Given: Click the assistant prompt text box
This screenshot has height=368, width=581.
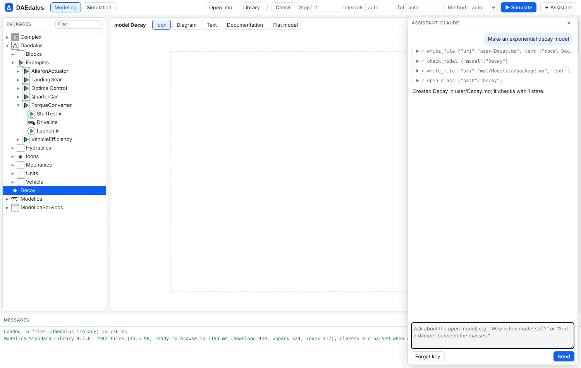Looking at the screenshot, I should [x=493, y=336].
